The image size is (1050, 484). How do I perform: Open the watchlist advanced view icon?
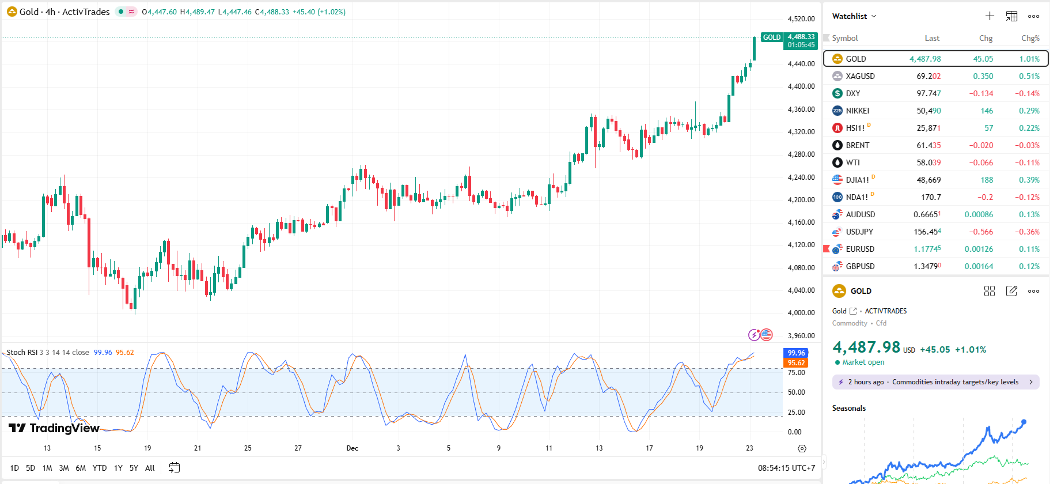[x=1011, y=16]
